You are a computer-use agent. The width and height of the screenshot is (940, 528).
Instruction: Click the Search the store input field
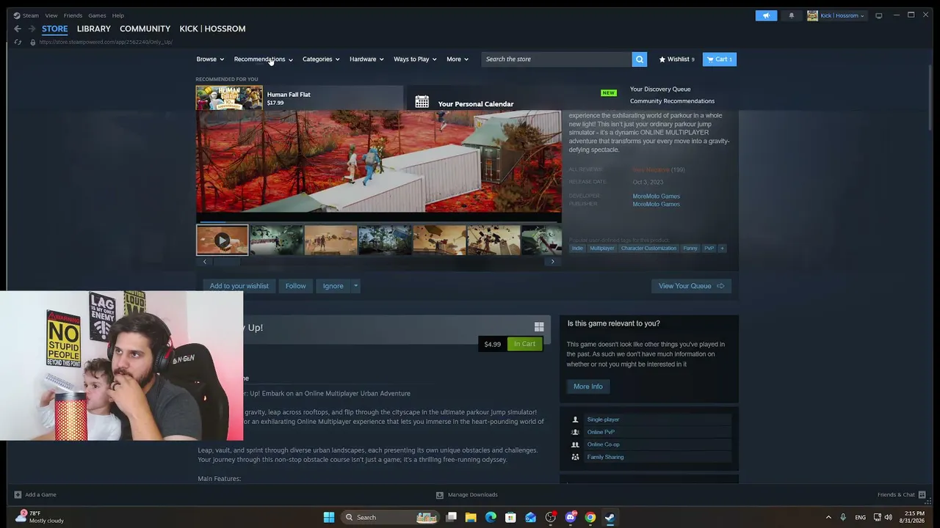[557, 59]
